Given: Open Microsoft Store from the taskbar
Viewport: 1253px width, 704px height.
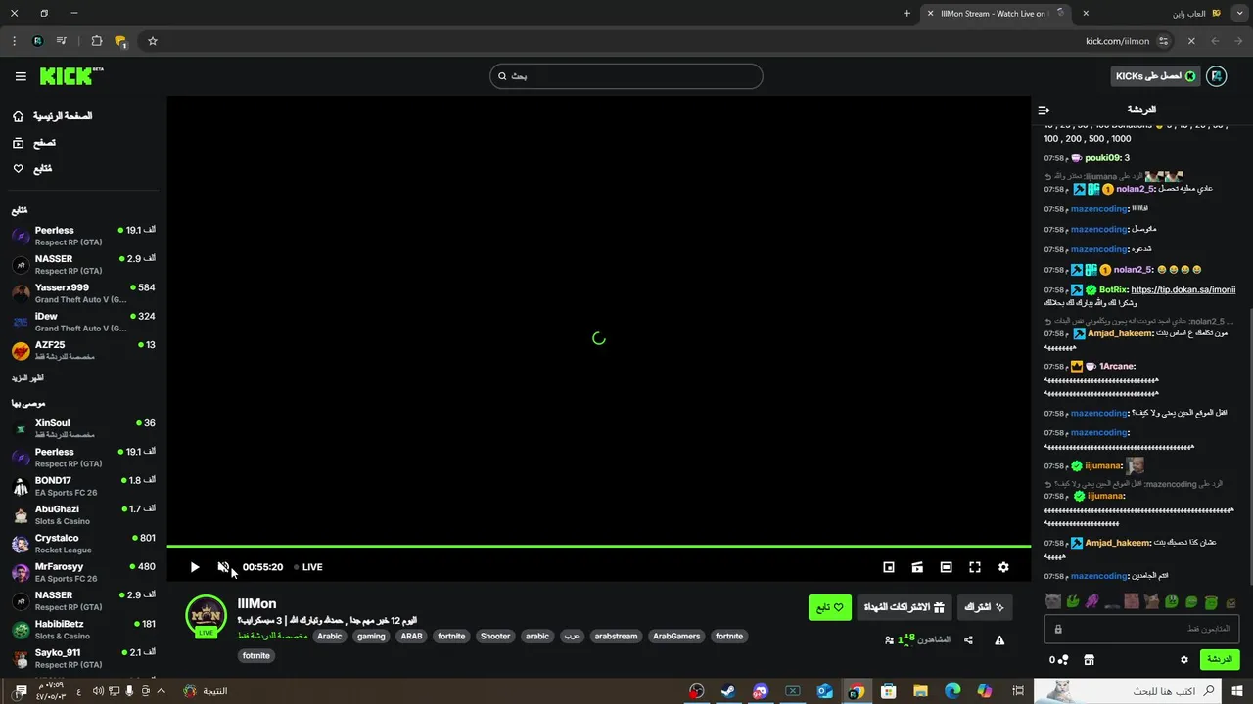Looking at the screenshot, I should [889, 691].
